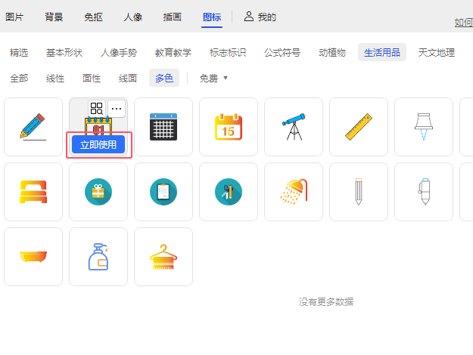Viewport: 473px width, 355px height.
Task: Choose the black grid calendar icon
Action: pos(163,127)
